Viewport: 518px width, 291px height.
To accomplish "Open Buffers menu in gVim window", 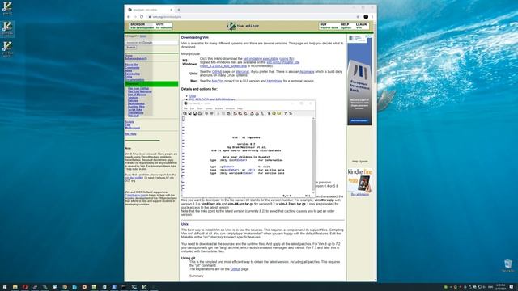I will point(219,108).
